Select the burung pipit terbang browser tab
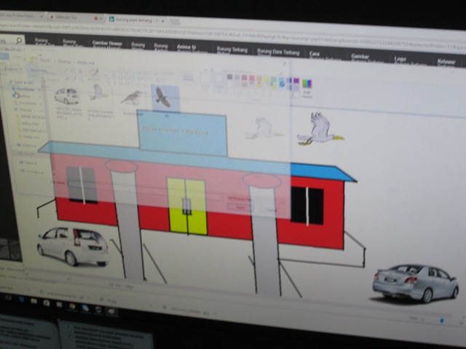466x349 pixels. pos(135,20)
